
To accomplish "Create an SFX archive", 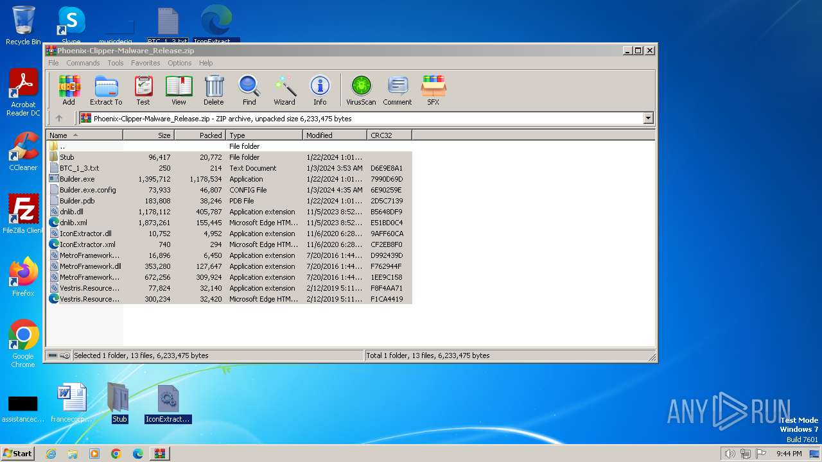I will 433,90.
